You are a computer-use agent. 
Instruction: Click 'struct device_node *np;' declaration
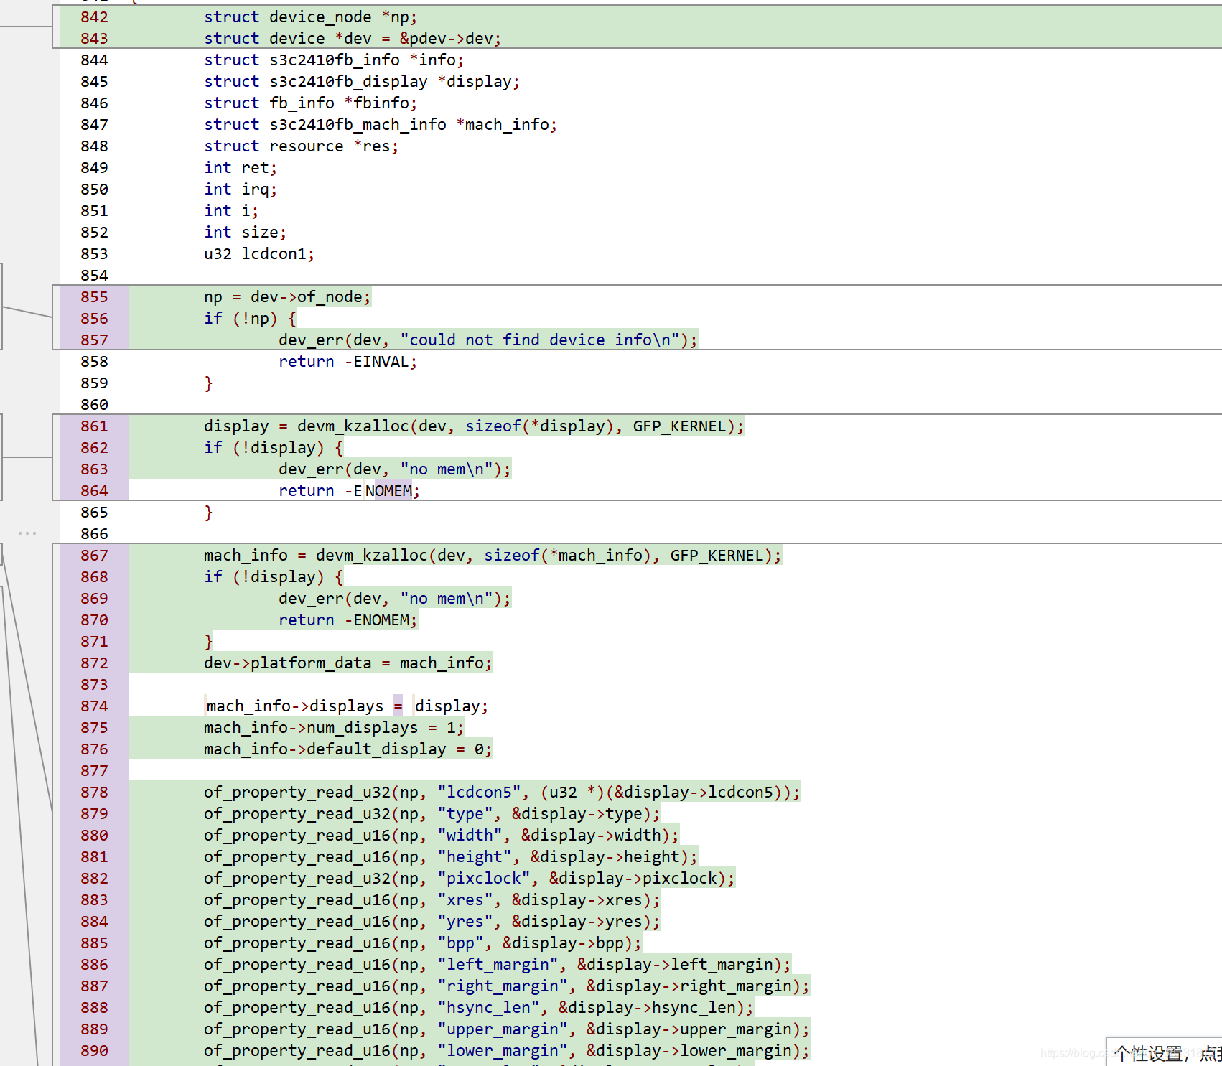(x=310, y=17)
